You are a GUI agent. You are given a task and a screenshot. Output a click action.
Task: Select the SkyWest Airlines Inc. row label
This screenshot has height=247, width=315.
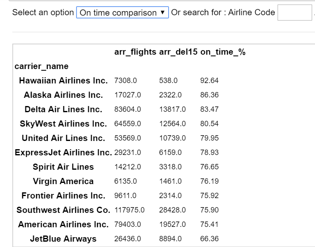click(x=63, y=124)
